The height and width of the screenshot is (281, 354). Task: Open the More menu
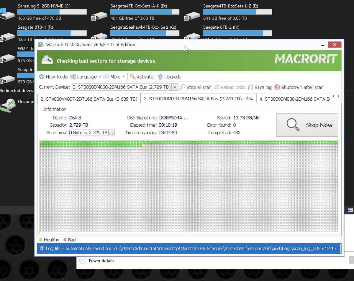[x=114, y=77]
